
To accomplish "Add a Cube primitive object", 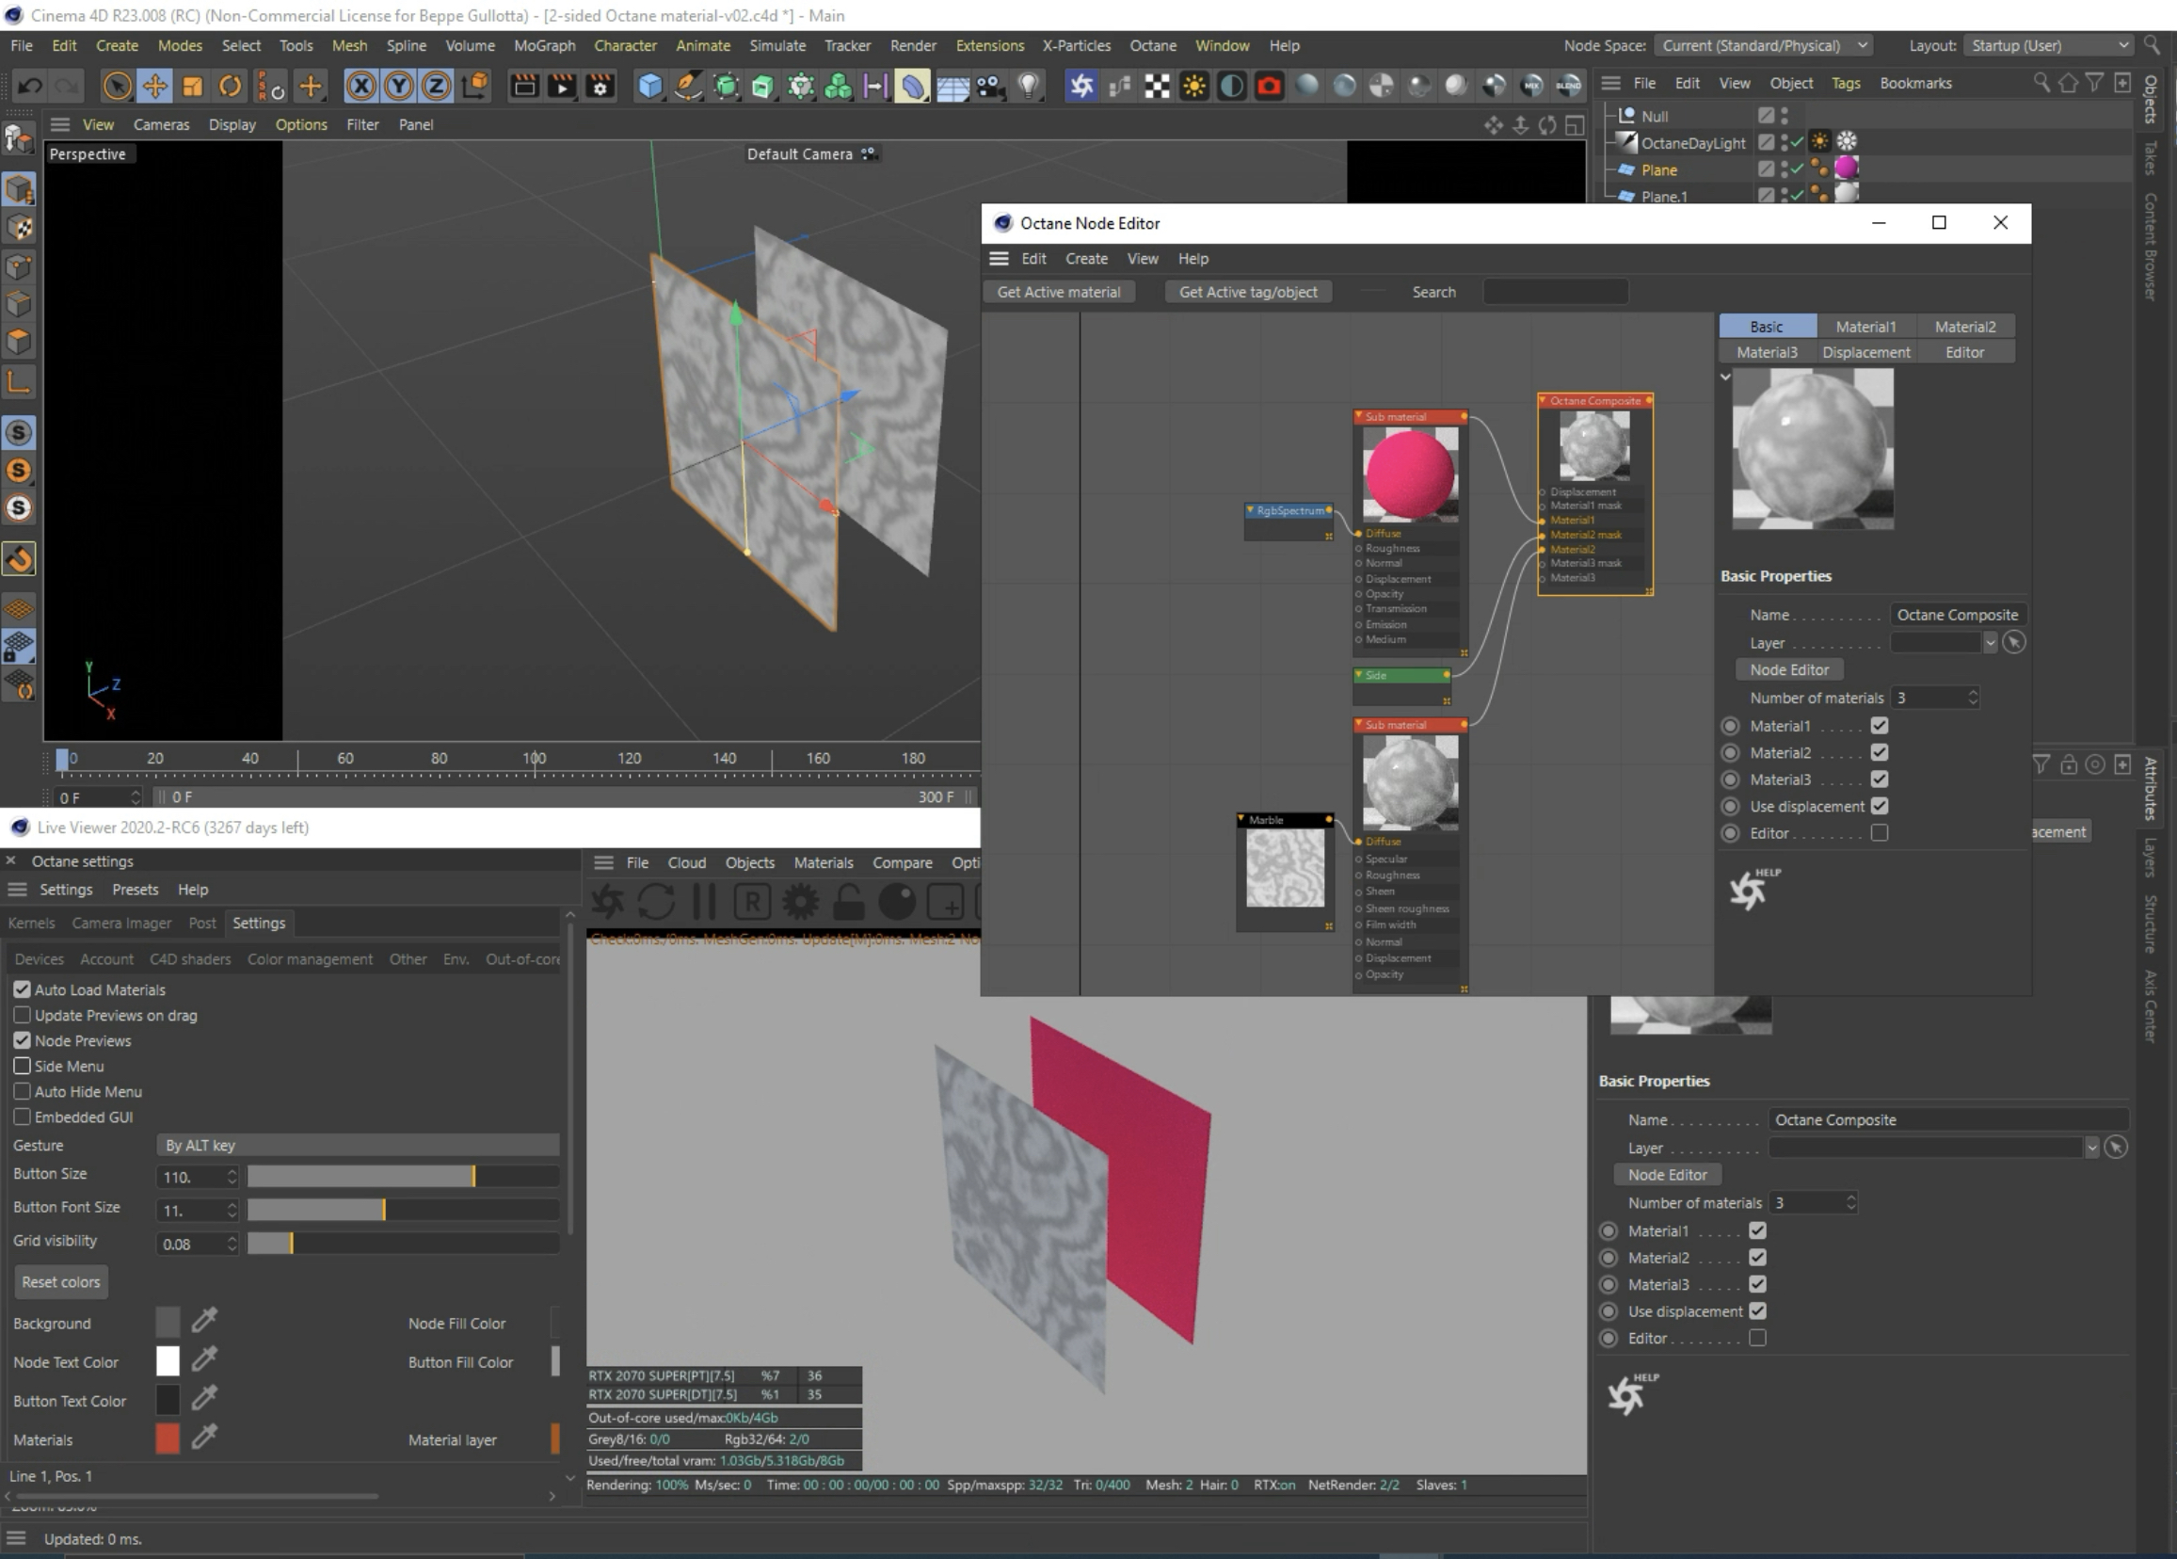I will (x=649, y=87).
